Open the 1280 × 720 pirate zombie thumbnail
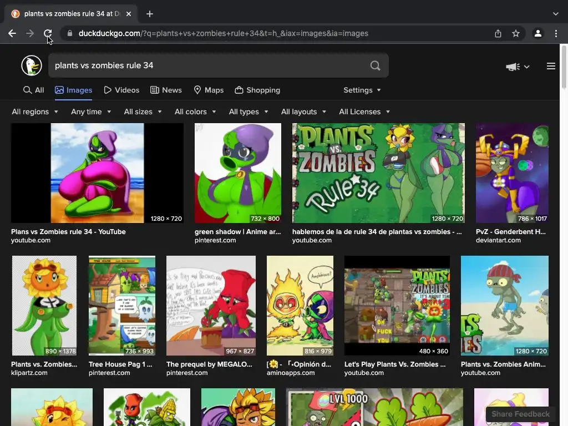568x426 pixels. (x=505, y=306)
